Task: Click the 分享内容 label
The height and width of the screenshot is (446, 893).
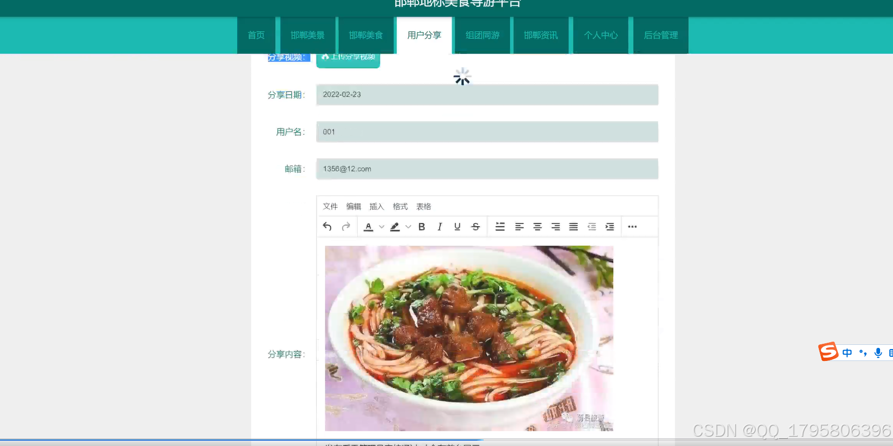Action: click(286, 354)
